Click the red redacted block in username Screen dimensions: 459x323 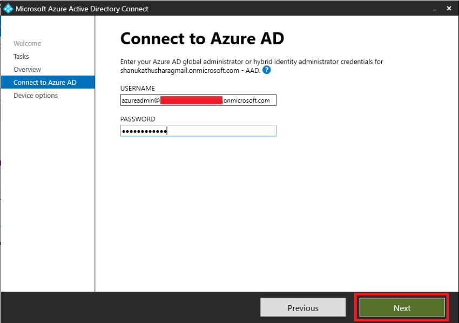pos(191,100)
